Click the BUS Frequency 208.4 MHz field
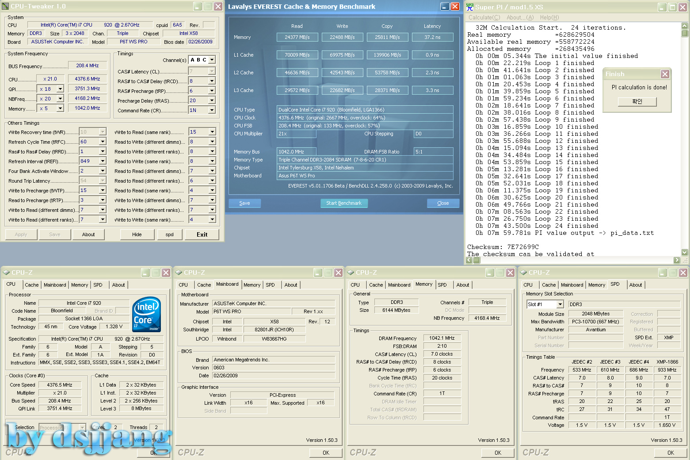Viewport: 690px width, 460px height. pyautogui.click(x=88, y=65)
